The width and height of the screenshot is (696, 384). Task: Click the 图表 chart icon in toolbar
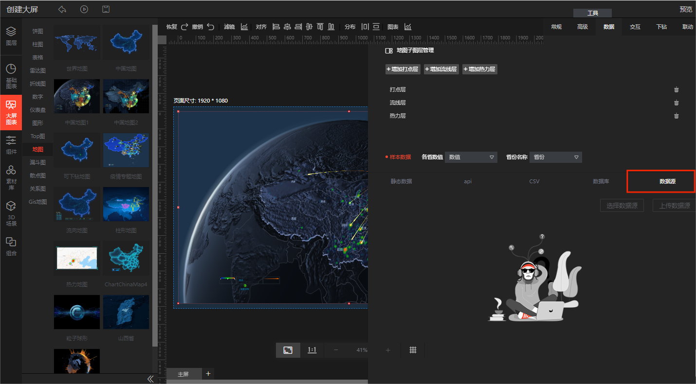tap(408, 27)
